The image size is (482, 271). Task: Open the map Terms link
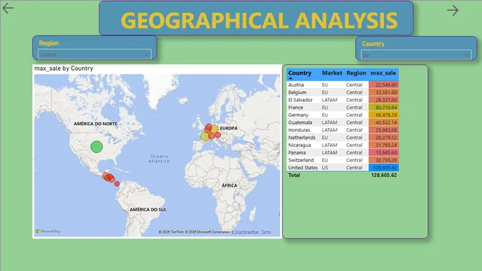click(x=266, y=232)
